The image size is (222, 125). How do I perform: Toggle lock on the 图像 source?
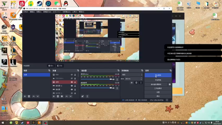[x=75, y=75]
